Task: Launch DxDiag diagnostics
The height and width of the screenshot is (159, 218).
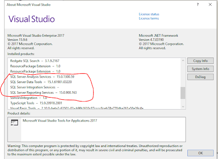Action: tap(201, 77)
